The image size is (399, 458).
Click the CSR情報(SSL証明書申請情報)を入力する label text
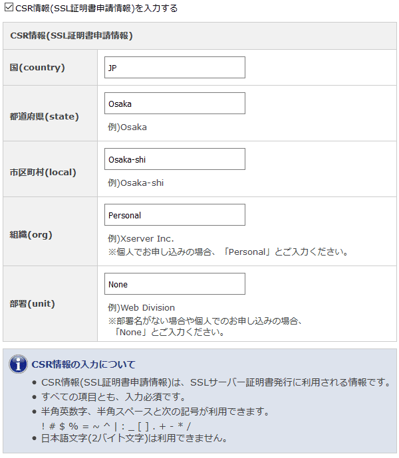(96, 8)
